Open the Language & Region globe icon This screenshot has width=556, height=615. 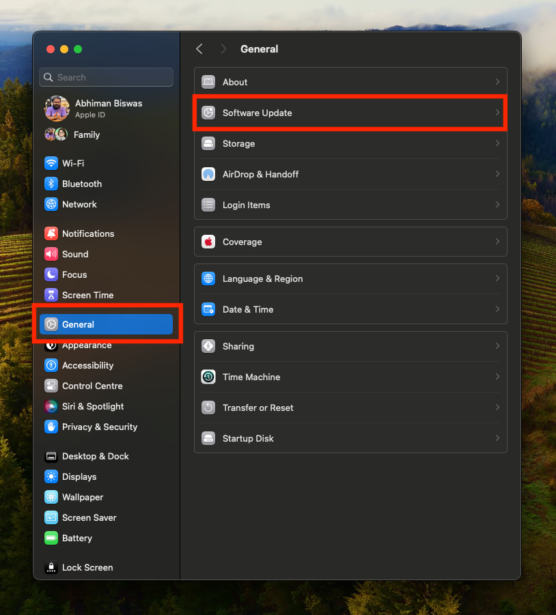pos(208,278)
